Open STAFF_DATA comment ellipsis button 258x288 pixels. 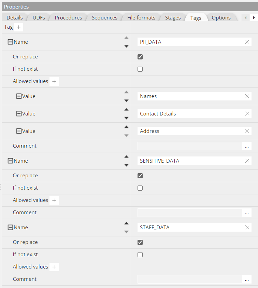(x=247, y=279)
